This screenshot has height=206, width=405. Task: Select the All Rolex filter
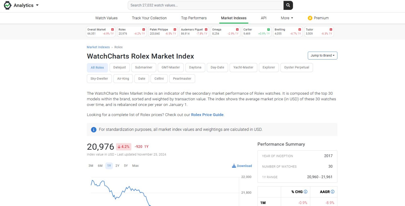point(97,68)
